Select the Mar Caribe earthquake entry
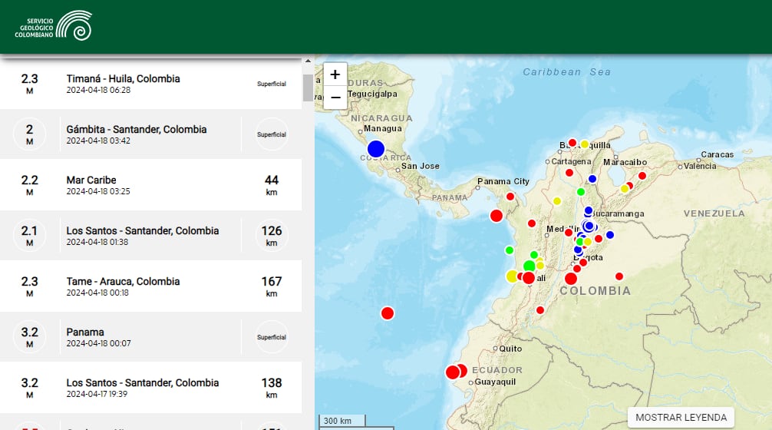The height and width of the screenshot is (430, 772). tap(150, 185)
